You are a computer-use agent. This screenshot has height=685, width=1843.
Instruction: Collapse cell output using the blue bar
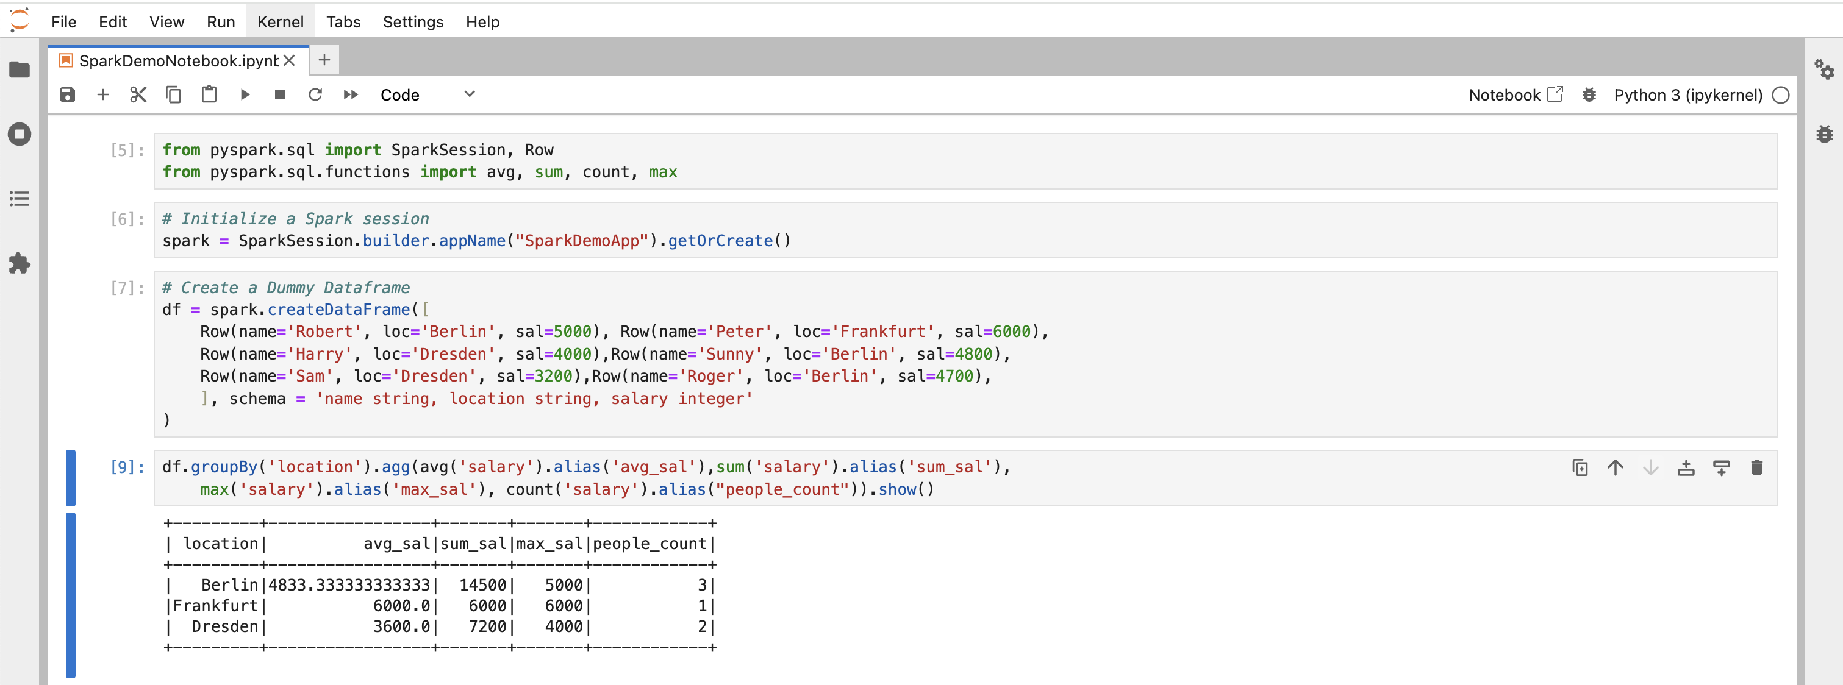[x=70, y=594]
